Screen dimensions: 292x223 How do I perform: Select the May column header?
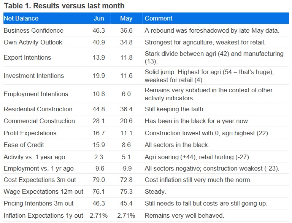(126, 18)
